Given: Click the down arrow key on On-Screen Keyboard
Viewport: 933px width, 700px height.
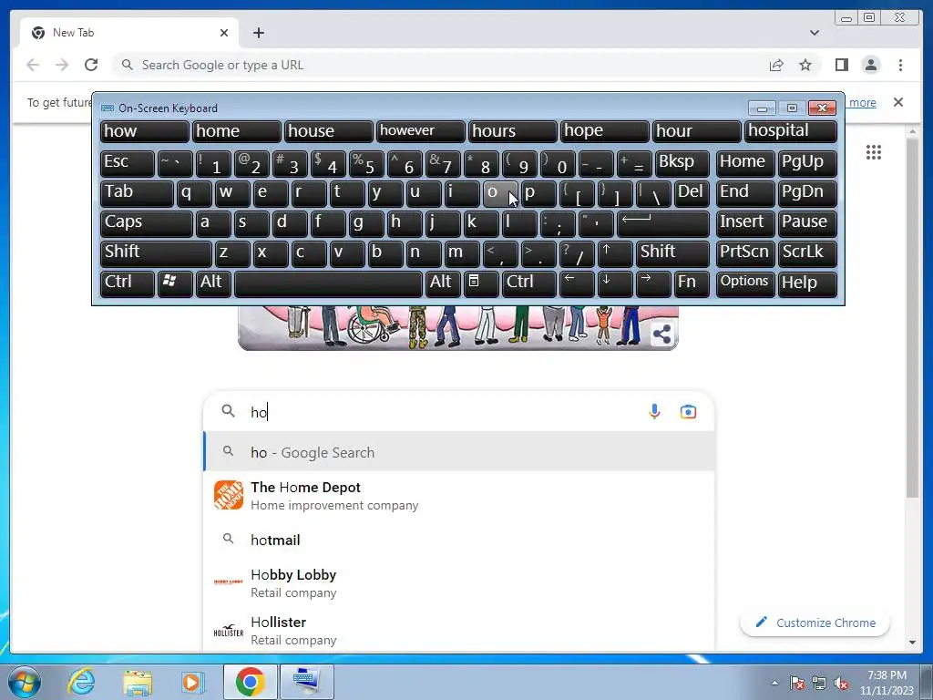Looking at the screenshot, I should (x=615, y=283).
